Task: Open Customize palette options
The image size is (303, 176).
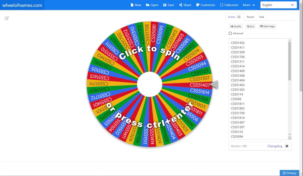Action: (x=206, y=5)
